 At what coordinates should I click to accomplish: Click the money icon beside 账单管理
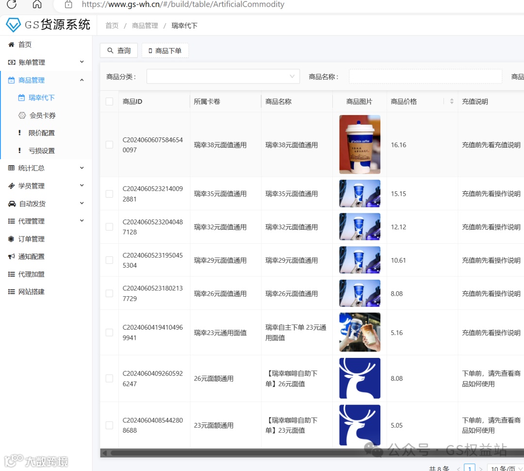[x=12, y=62]
